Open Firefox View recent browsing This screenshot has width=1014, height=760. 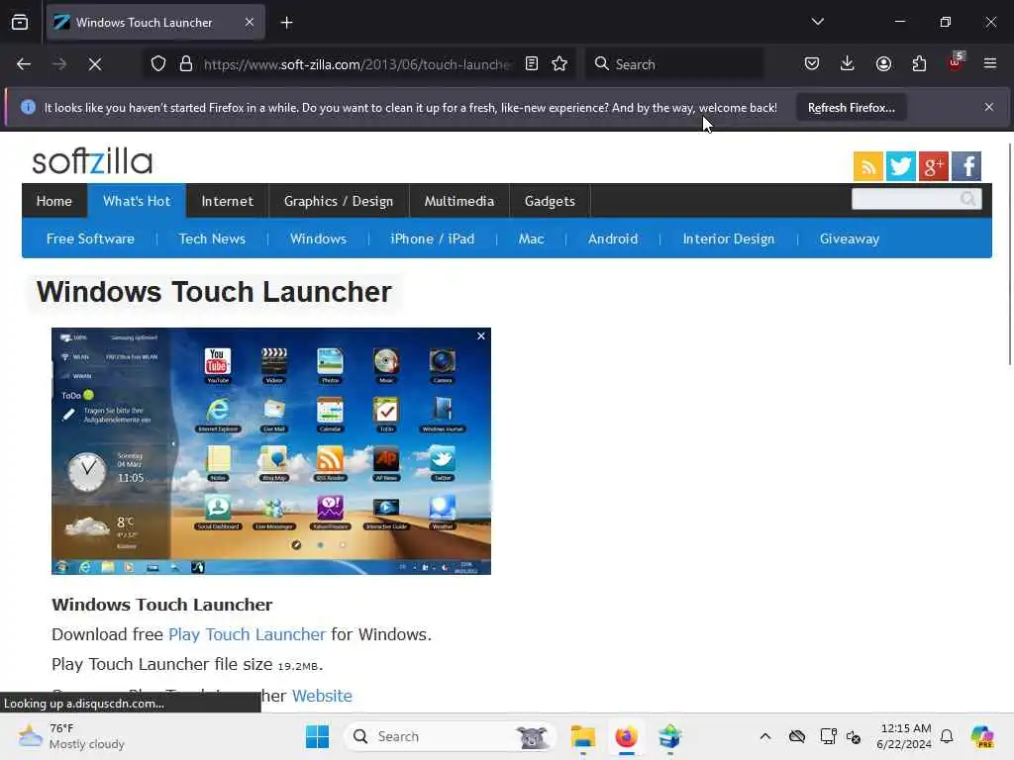[x=20, y=23]
